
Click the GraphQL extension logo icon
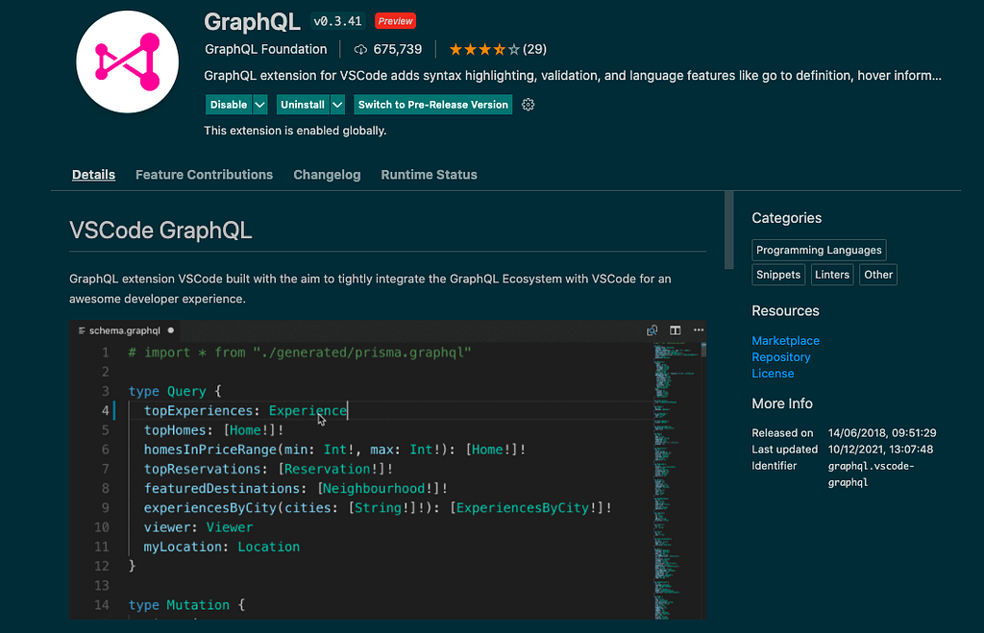coord(128,62)
